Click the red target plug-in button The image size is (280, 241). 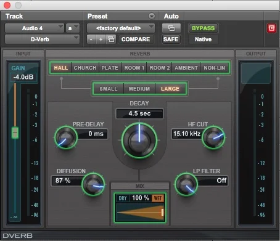[271, 28]
